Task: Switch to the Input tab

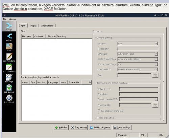Action: [23, 26]
